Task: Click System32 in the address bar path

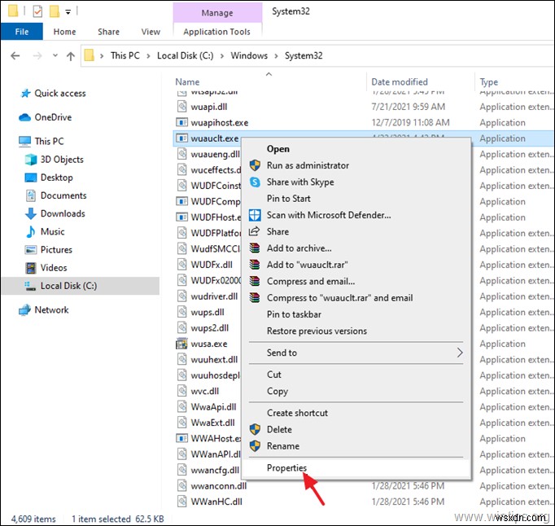Action: (x=304, y=56)
